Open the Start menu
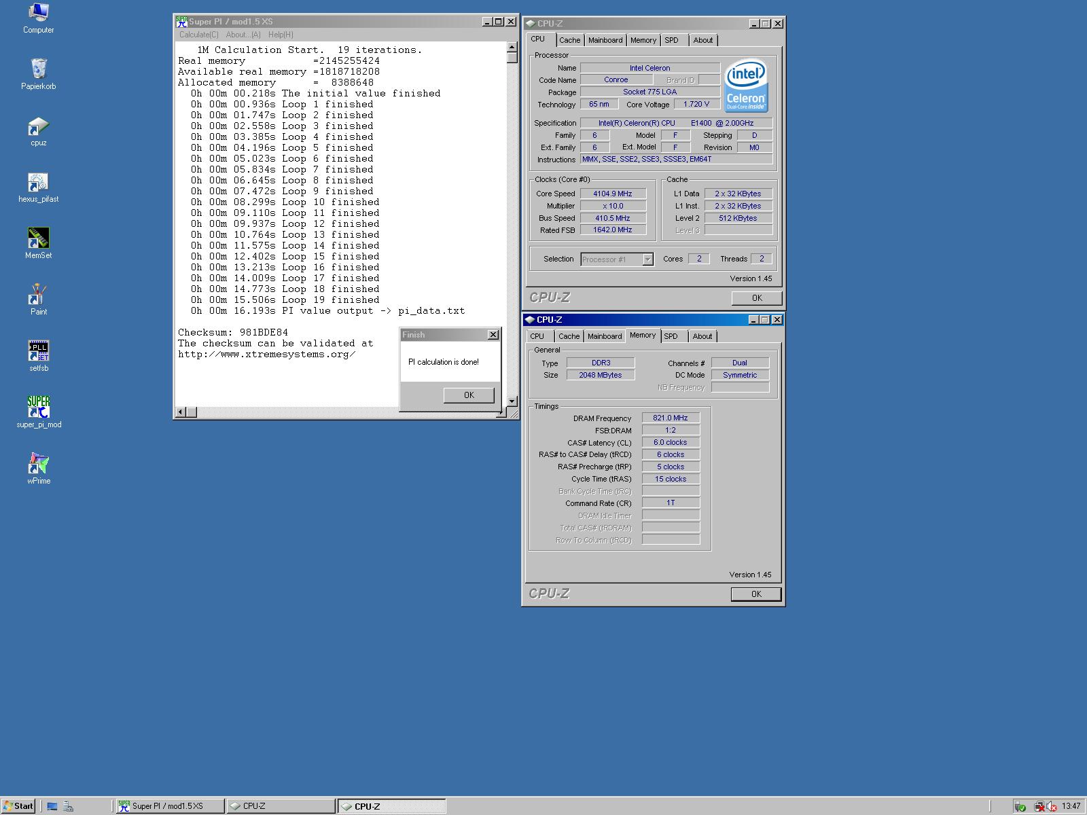The image size is (1087, 815). pos(18,806)
